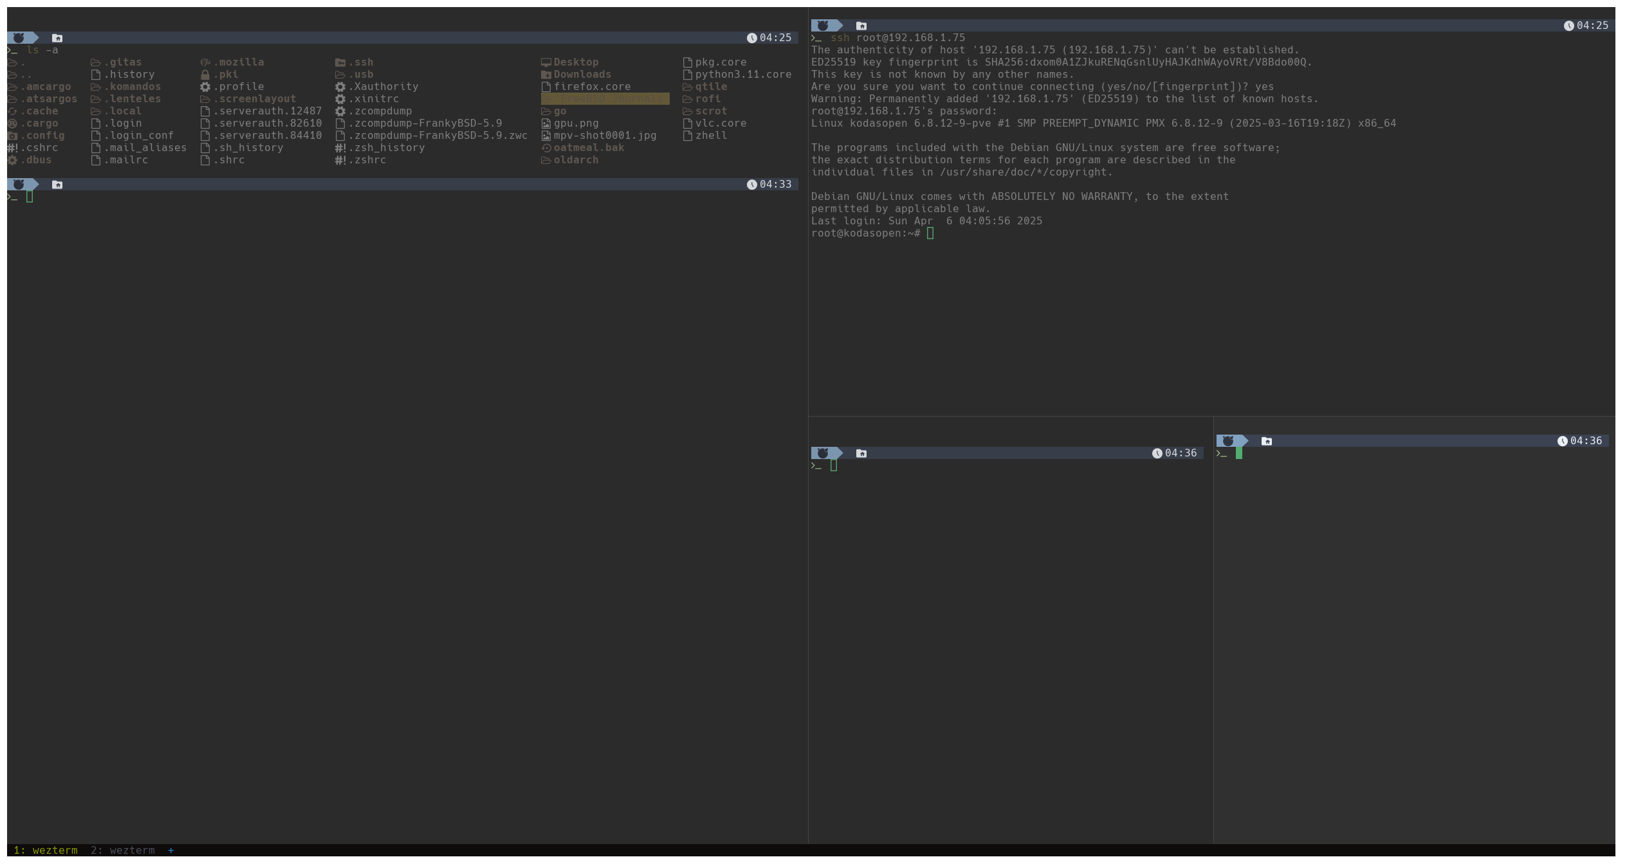Focus the root@kodasopen shell prompt cursor
This screenshot has height=866, width=1627.
coord(930,233)
